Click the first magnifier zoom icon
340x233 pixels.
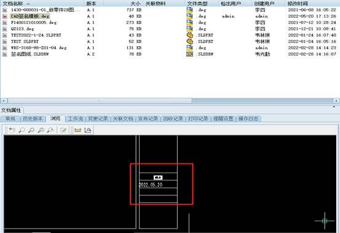click(x=22, y=130)
